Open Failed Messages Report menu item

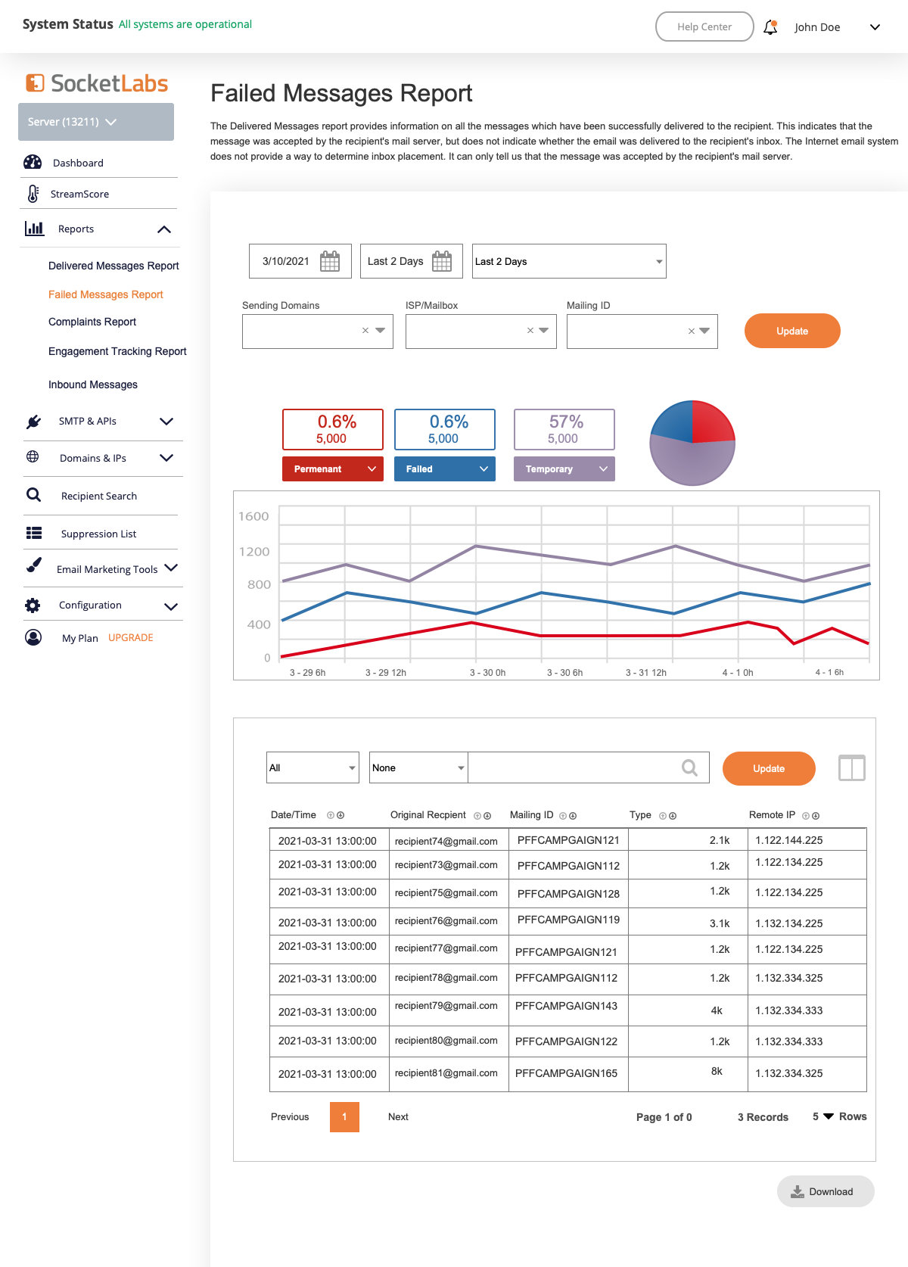coord(106,294)
